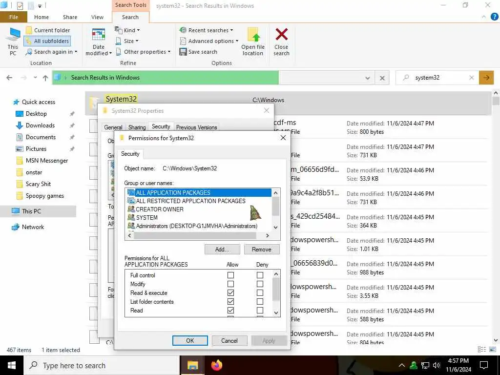Click horizontal scrollbar in group names list
Viewport: 500px width, 375px height.
[195, 236]
